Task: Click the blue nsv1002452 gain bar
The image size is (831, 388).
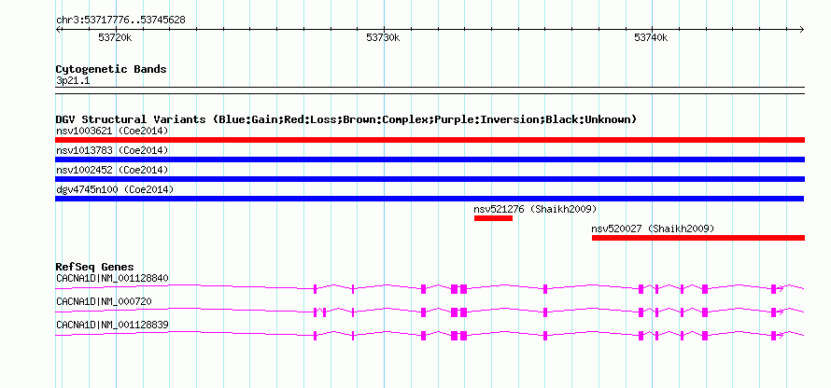Action: coord(430,179)
